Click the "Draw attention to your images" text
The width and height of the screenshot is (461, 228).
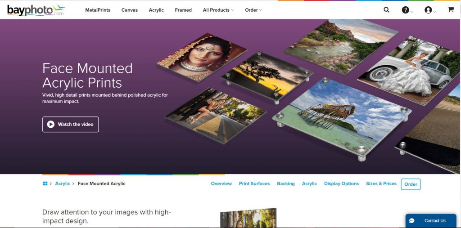[106, 216]
